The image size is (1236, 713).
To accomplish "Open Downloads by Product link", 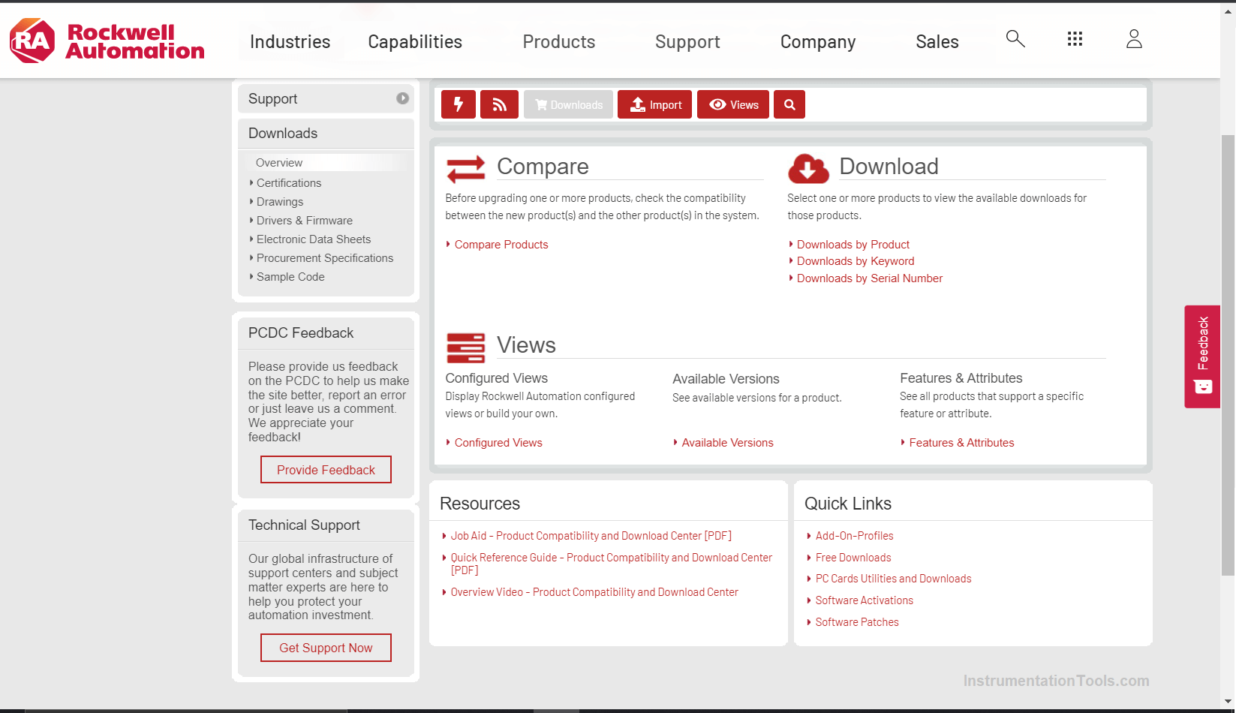I will point(853,245).
